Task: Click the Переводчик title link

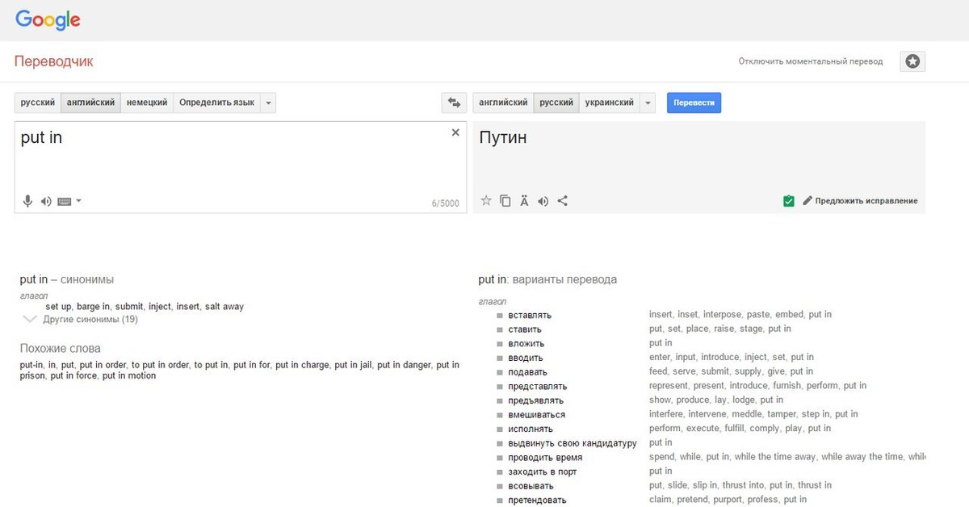Action: tap(54, 61)
